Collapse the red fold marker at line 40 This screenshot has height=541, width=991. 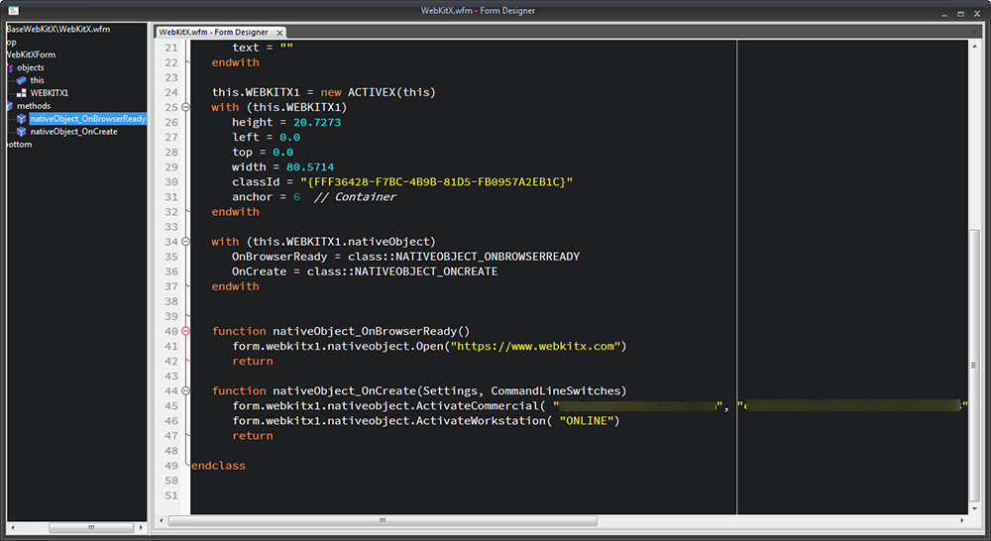(x=186, y=331)
